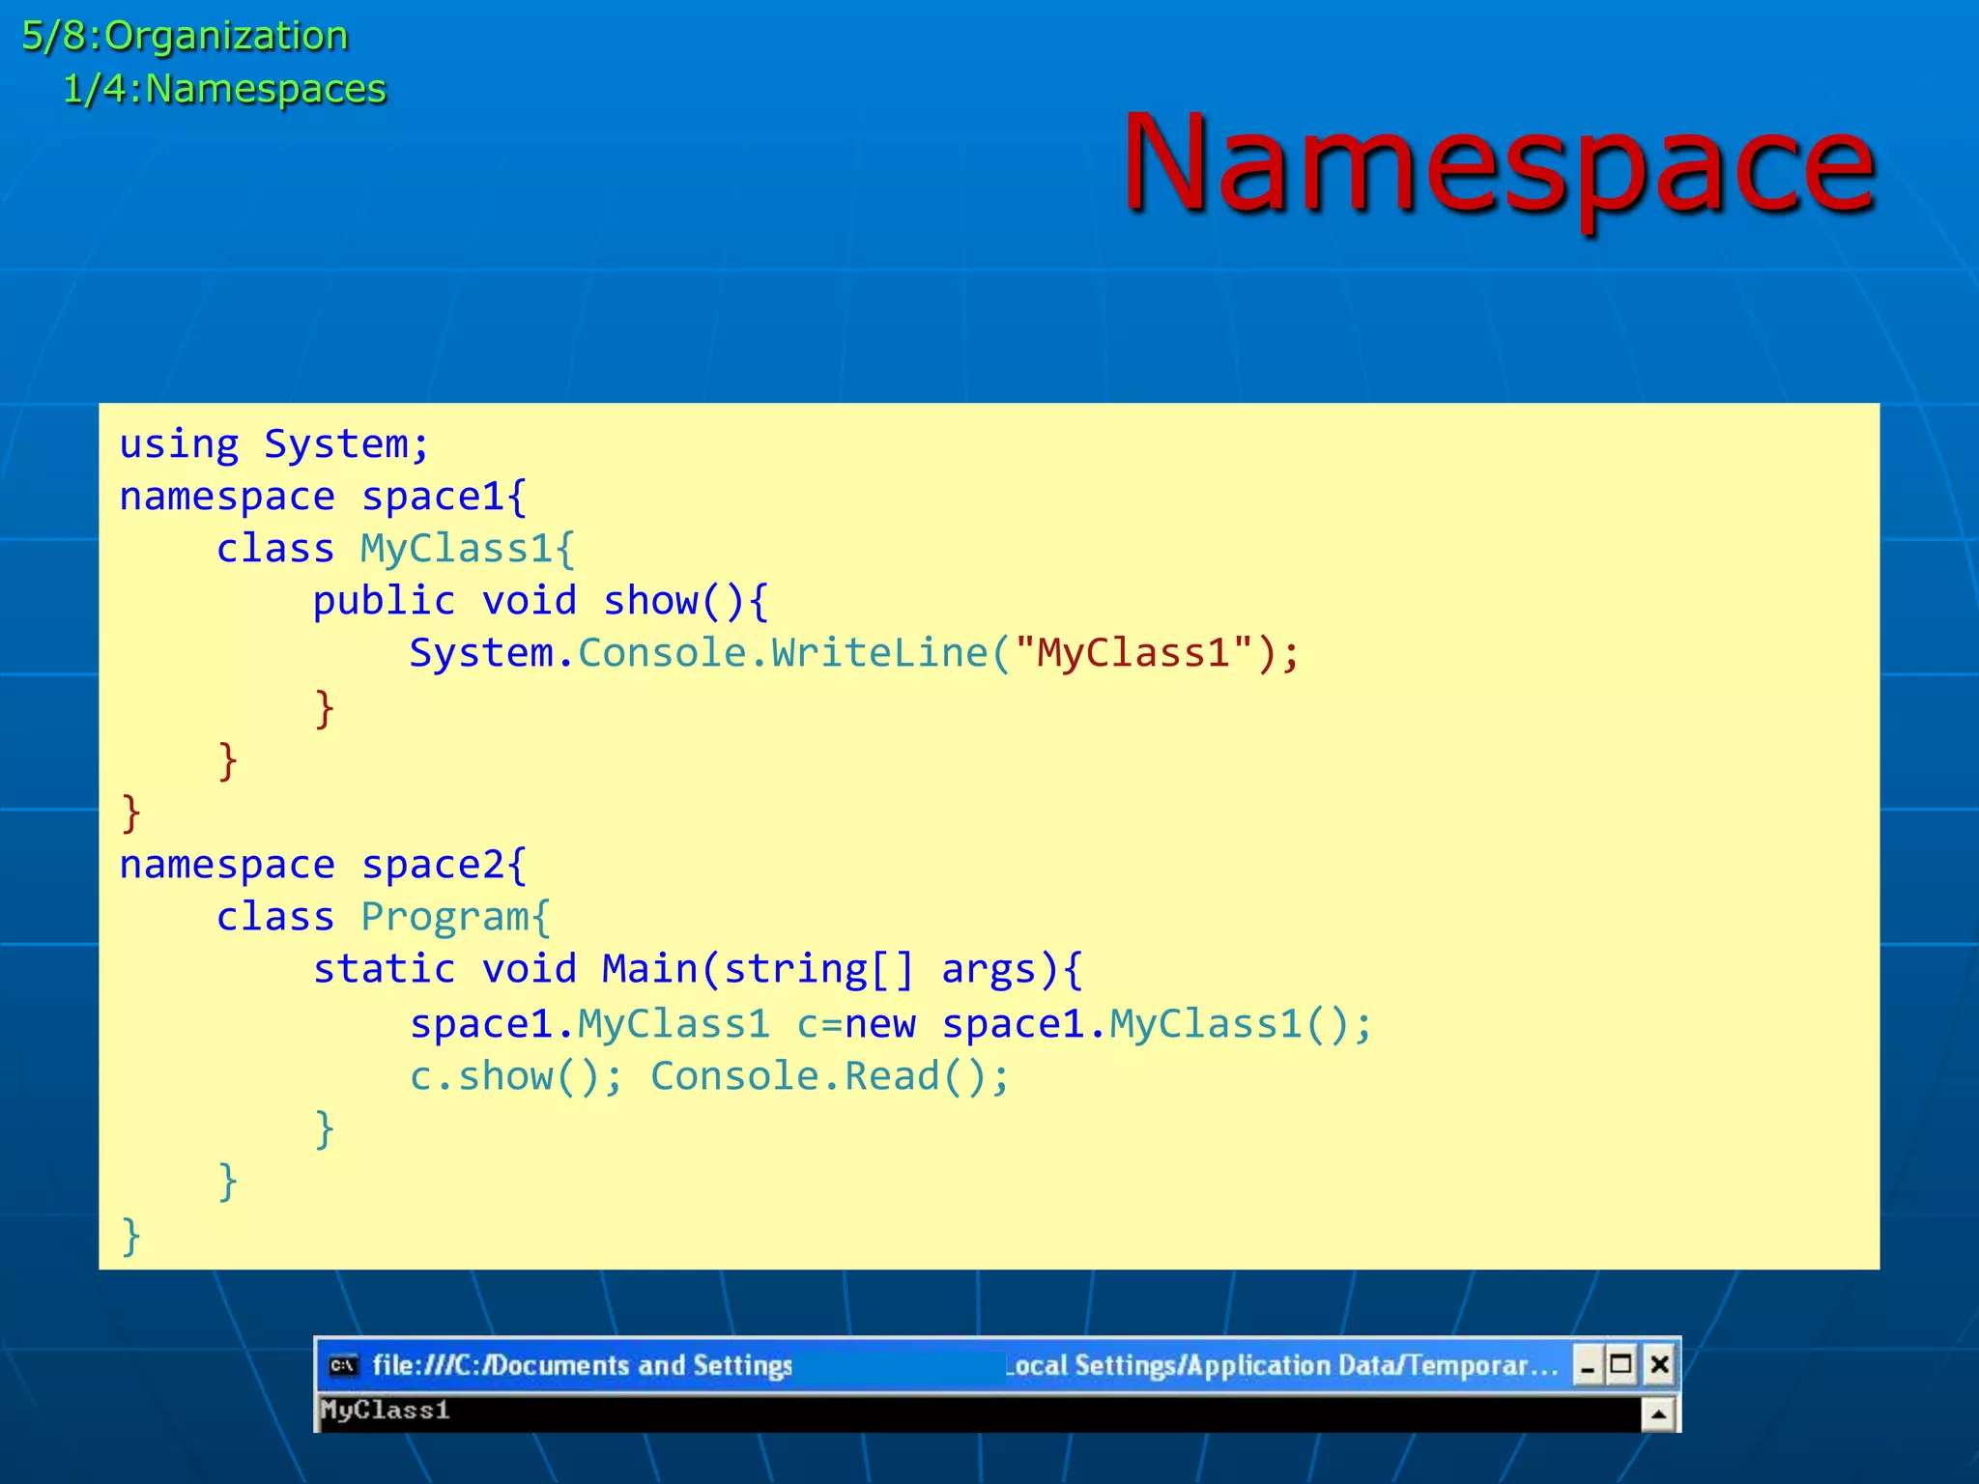Click the Console.Read() call
The image size is (1979, 1484).
829,1076
